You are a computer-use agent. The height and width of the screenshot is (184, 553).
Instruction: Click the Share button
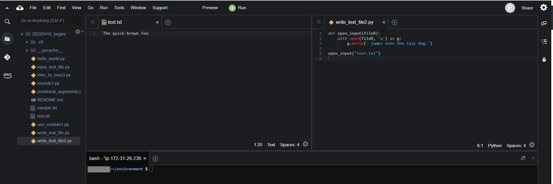click(x=527, y=8)
